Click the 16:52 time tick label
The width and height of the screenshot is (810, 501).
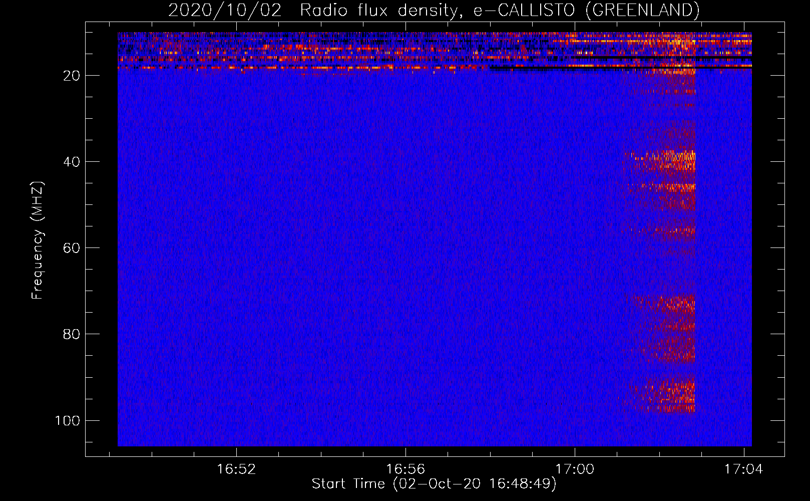tap(236, 469)
